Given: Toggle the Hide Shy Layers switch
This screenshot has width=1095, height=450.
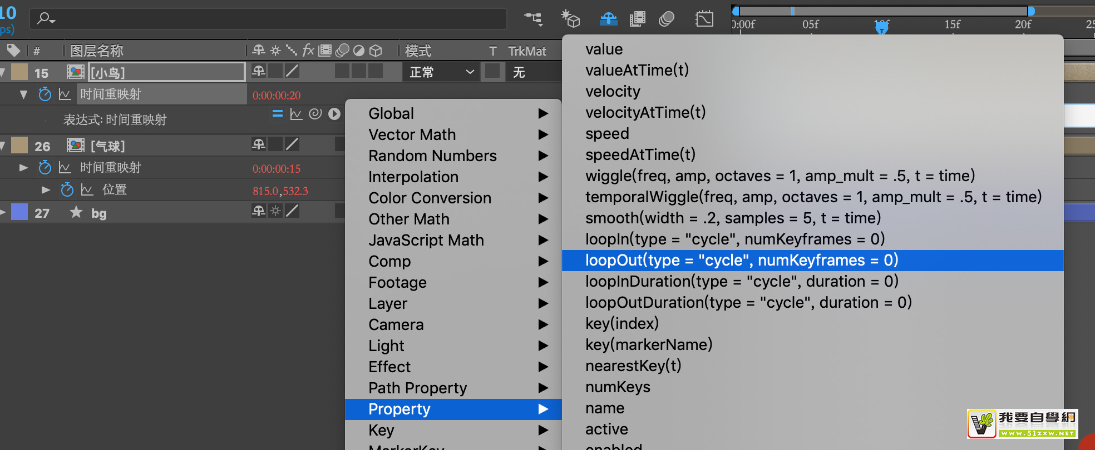Looking at the screenshot, I should pos(608,19).
